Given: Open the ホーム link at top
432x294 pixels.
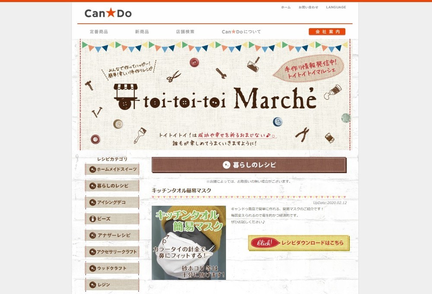Looking at the screenshot, I should pyautogui.click(x=286, y=7).
